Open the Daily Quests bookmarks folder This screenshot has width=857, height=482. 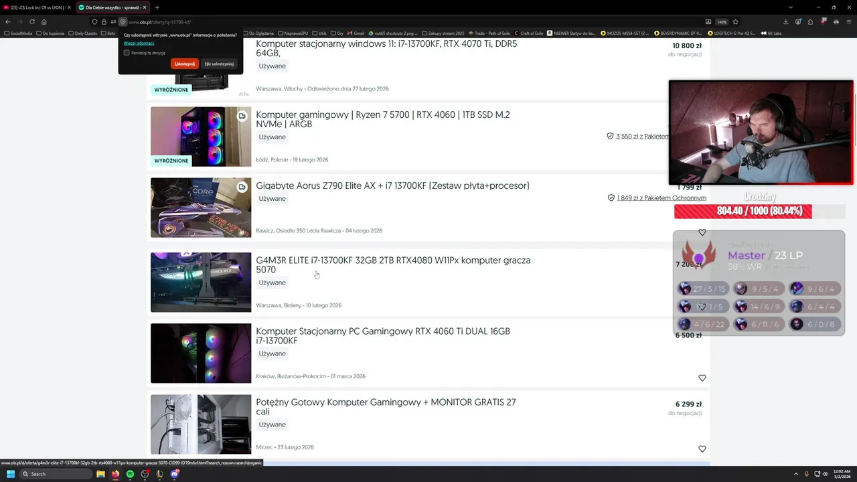[84, 33]
